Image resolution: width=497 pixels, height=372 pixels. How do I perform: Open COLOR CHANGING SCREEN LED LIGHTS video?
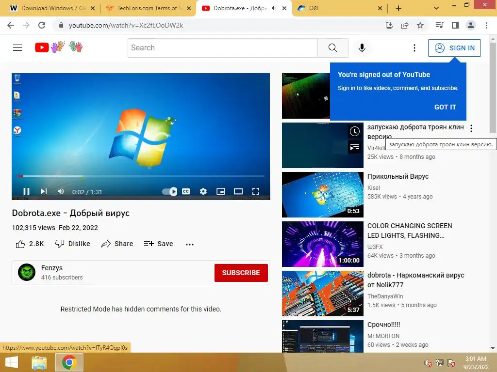pyautogui.click(x=410, y=231)
